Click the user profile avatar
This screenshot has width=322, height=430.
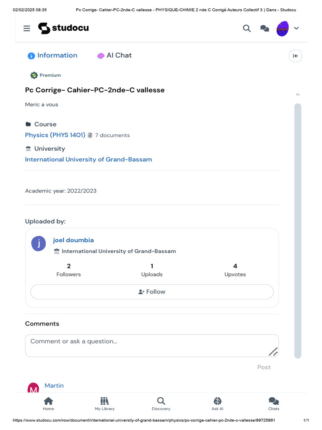point(283,28)
